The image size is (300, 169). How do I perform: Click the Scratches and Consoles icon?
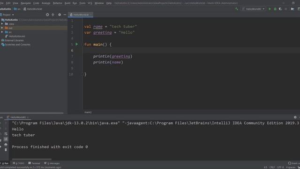[3, 45]
